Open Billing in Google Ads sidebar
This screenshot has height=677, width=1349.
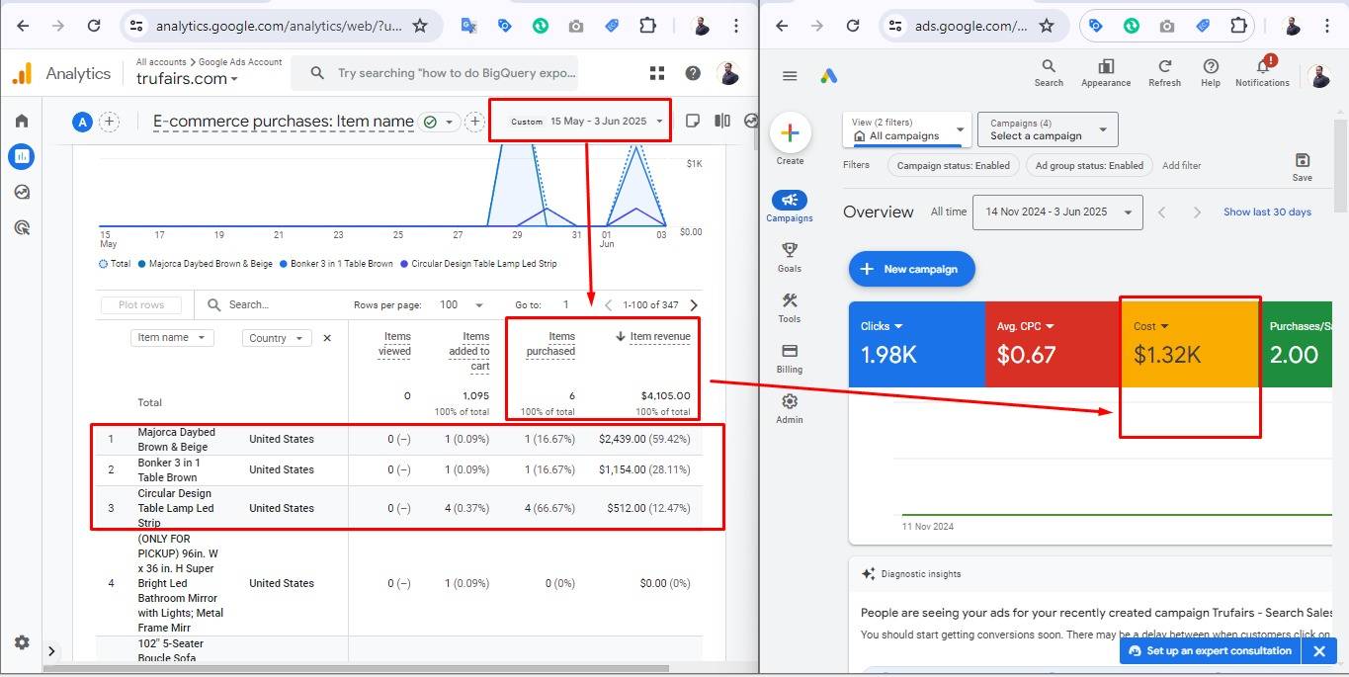[790, 358]
